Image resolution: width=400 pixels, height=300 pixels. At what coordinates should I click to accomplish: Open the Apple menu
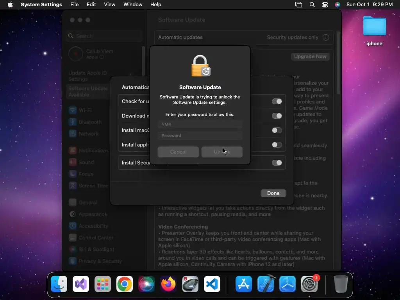coord(10,5)
